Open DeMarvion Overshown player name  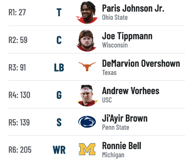click(141, 63)
